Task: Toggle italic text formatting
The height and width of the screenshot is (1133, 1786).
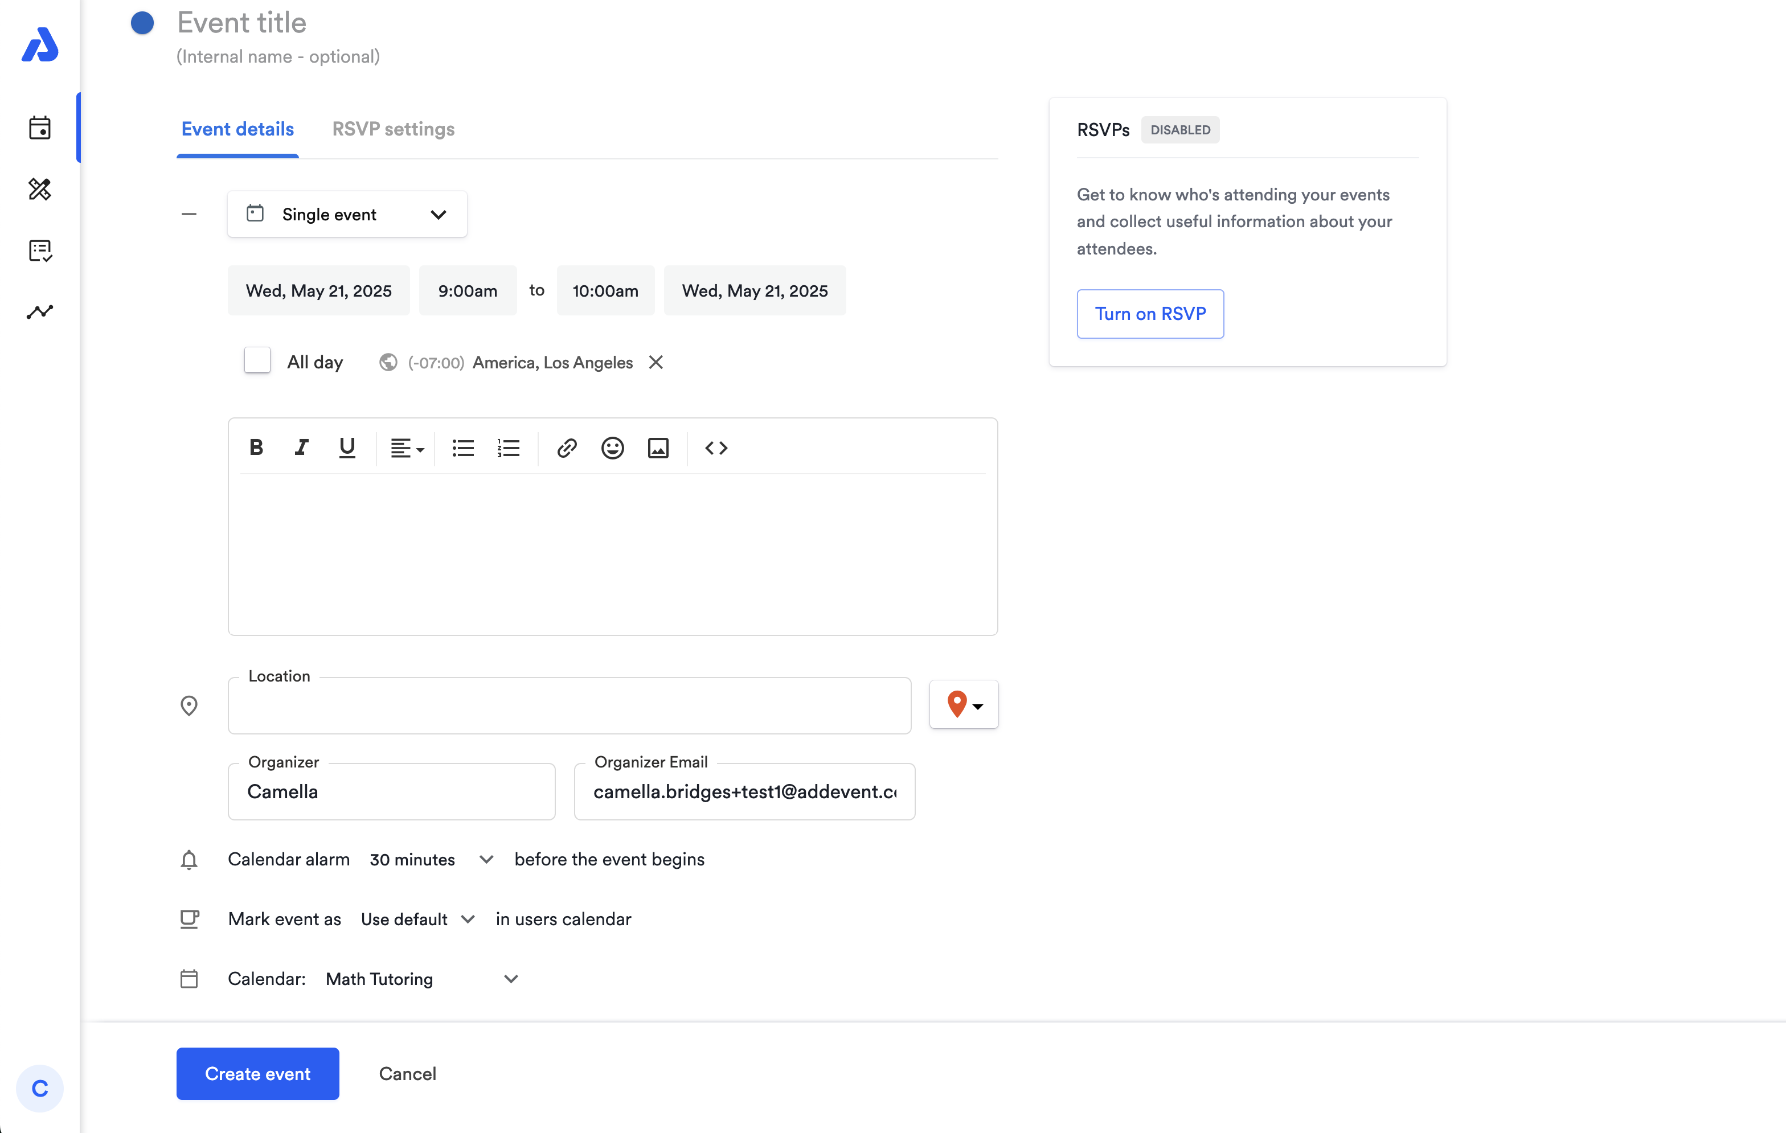Action: [301, 447]
